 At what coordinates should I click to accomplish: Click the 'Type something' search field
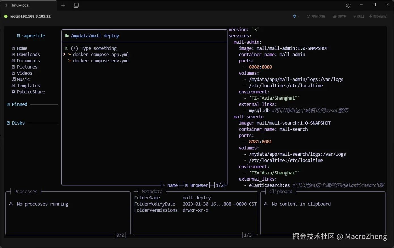pos(99,48)
